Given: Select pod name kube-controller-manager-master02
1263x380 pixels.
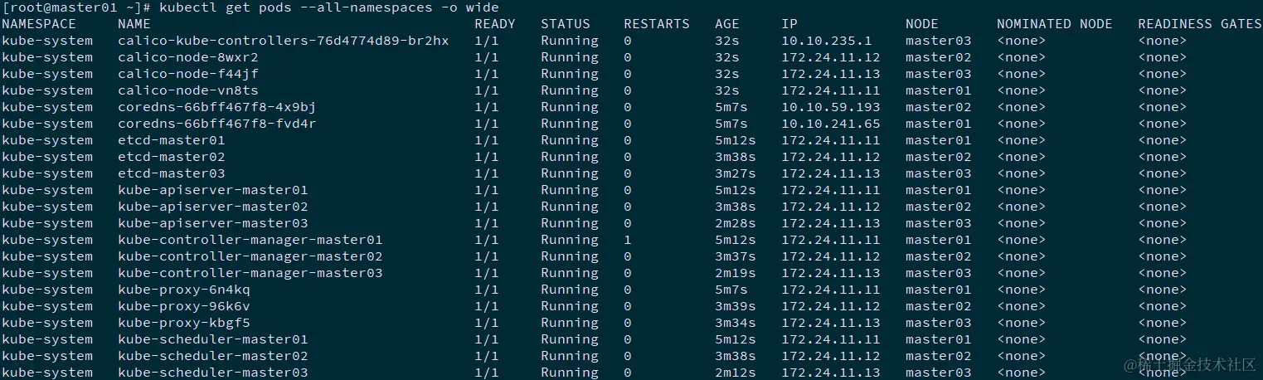Looking at the screenshot, I should (250, 256).
